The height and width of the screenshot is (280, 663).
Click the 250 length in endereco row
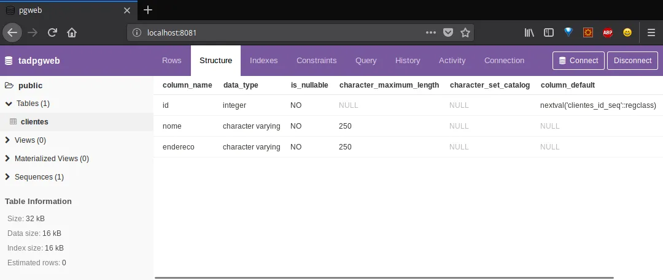coord(345,147)
